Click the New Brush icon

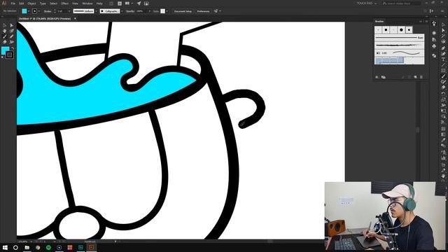415,77
